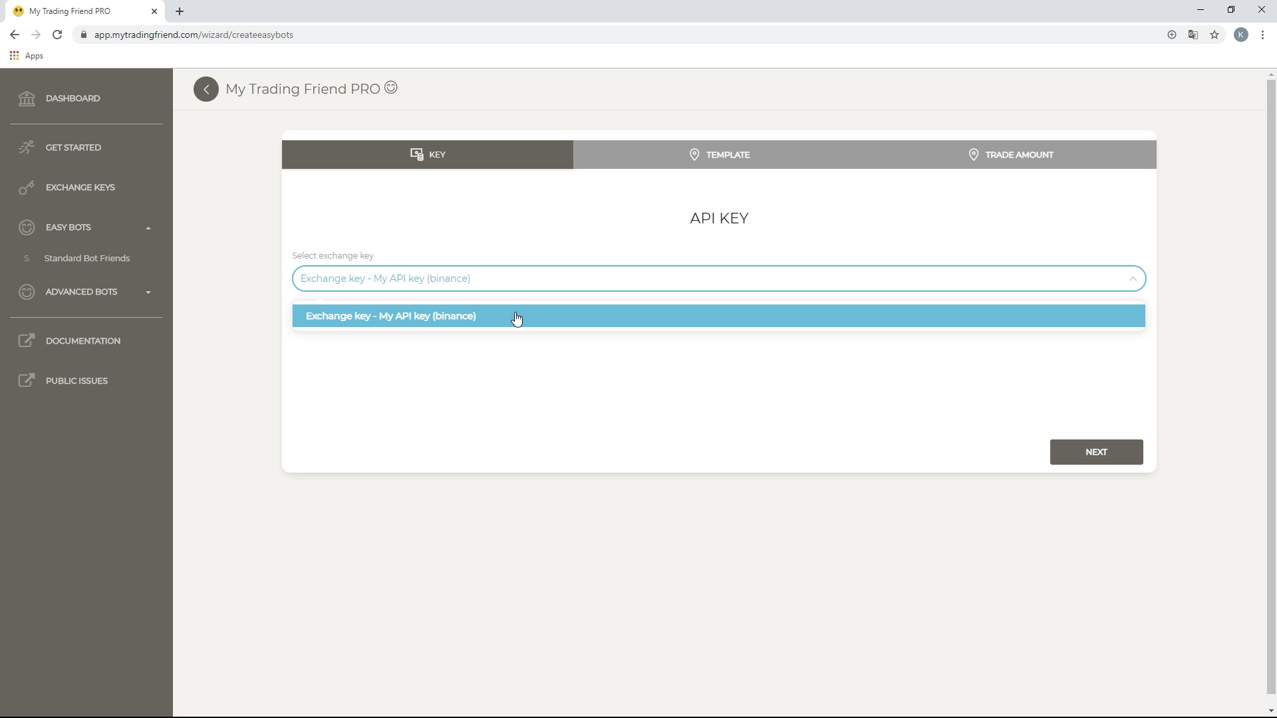The width and height of the screenshot is (1277, 718).
Task: Bookmark this page with star icon
Action: click(1214, 35)
